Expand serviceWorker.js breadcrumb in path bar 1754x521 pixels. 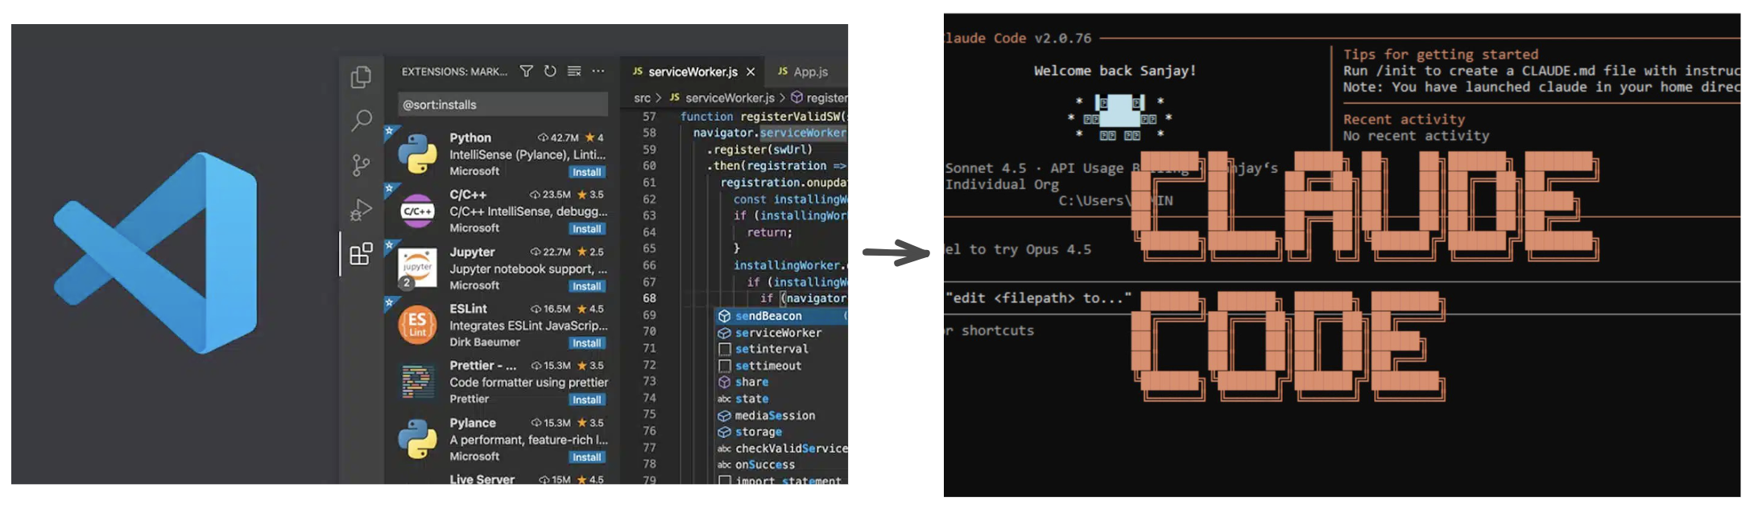[x=729, y=98]
